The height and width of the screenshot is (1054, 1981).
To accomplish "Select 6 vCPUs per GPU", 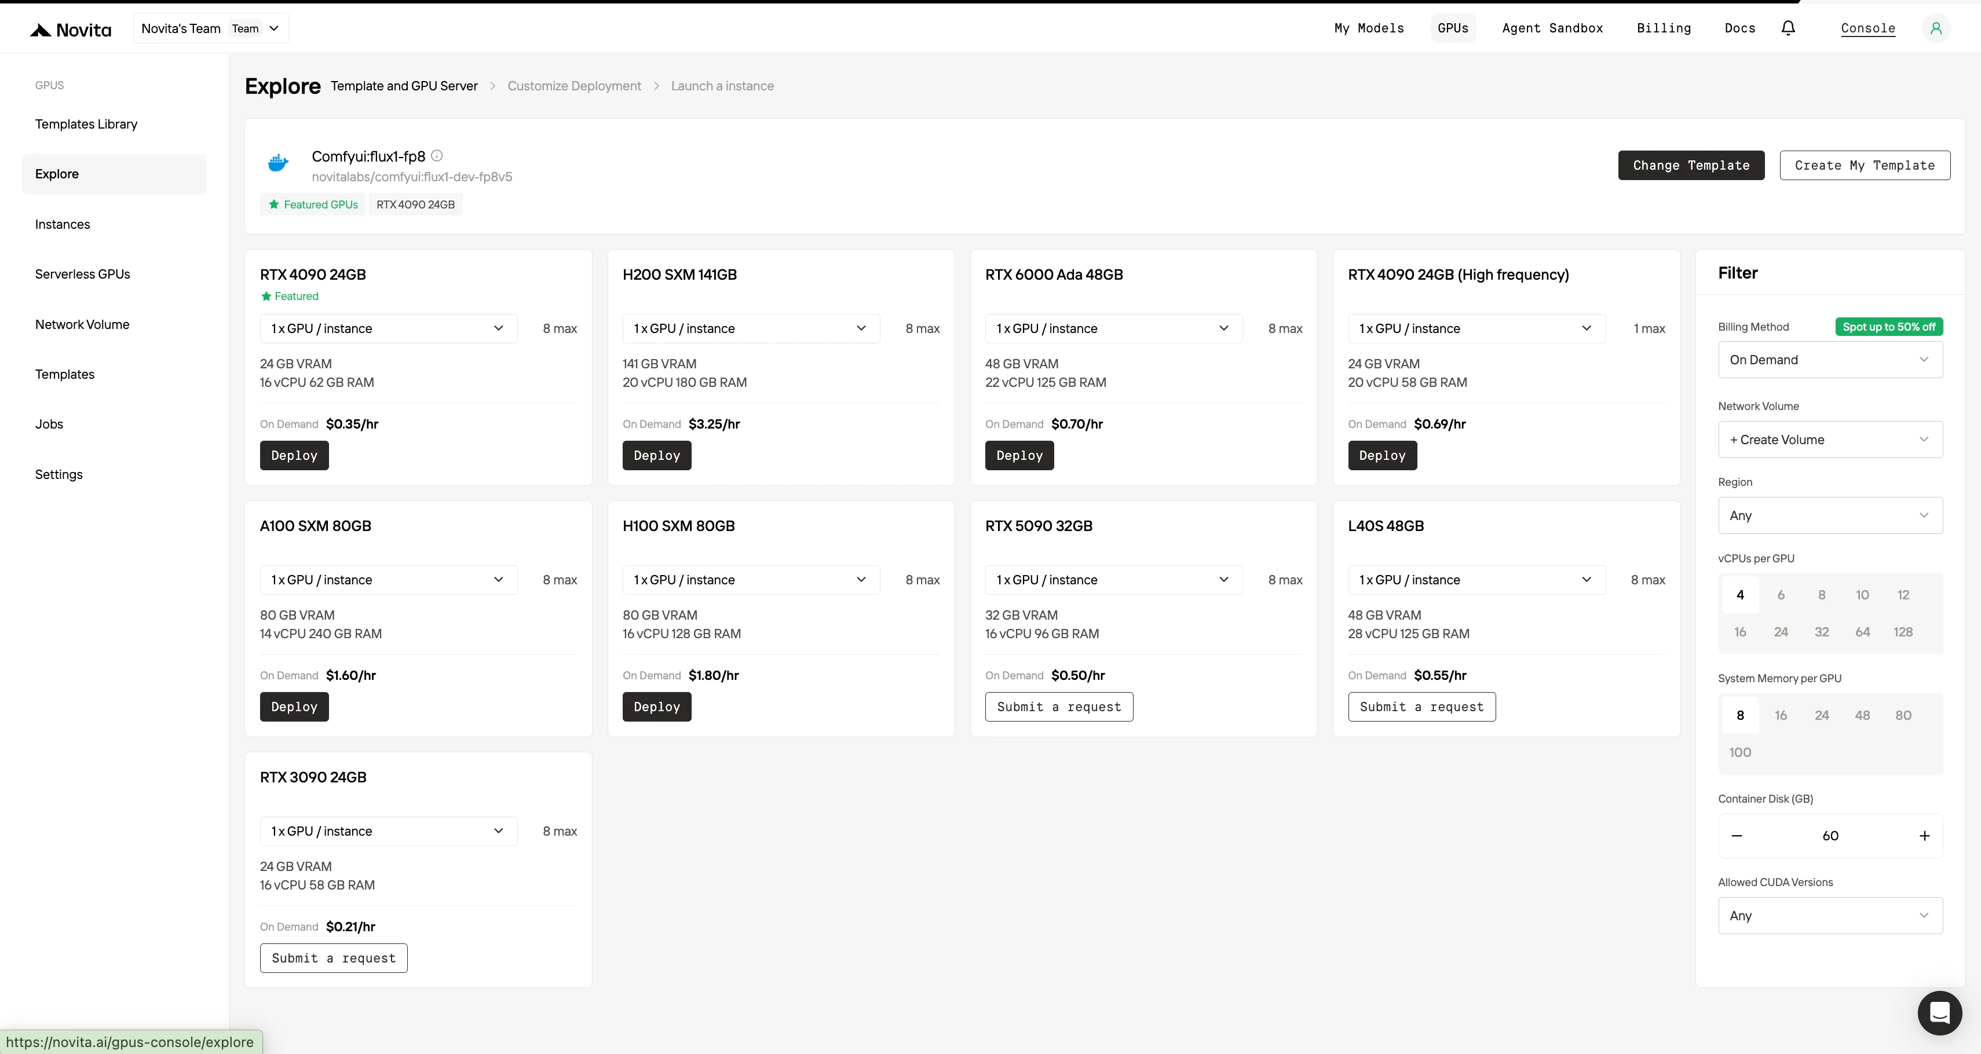I will 1781,594.
